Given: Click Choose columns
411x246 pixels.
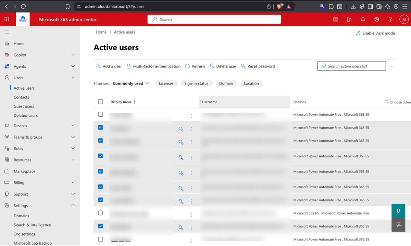Looking at the screenshot, I should (x=398, y=102).
